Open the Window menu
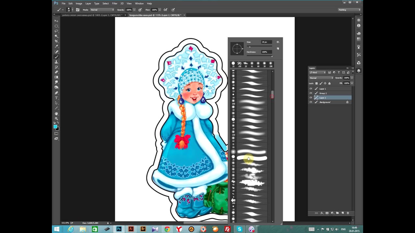 click(x=139, y=3)
